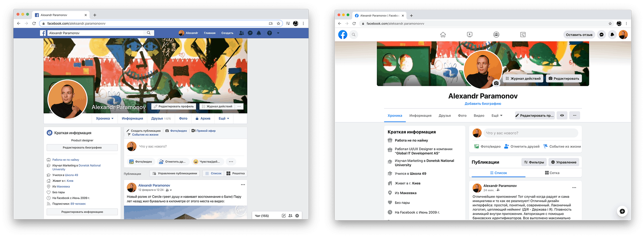
Task: Open Друзья 1 575 tab in the left window
Action: coord(161,119)
